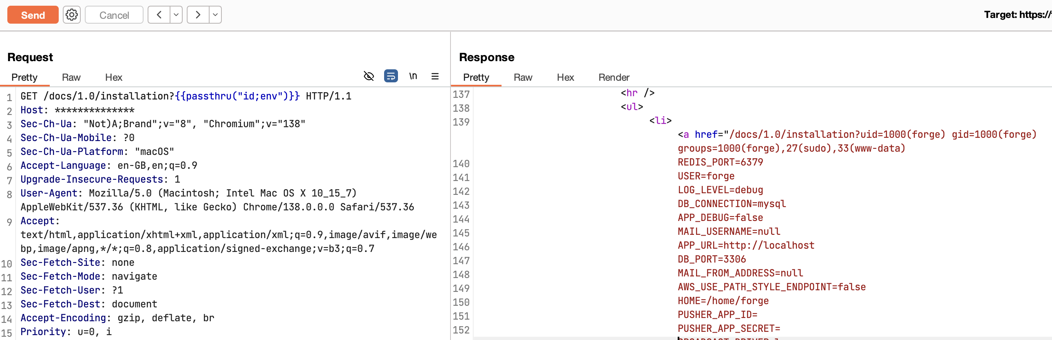The height and width of the screenshot is (340, 1052).
Task: Select Pretty tab in Response panel
Action: (x=476, y=77)
